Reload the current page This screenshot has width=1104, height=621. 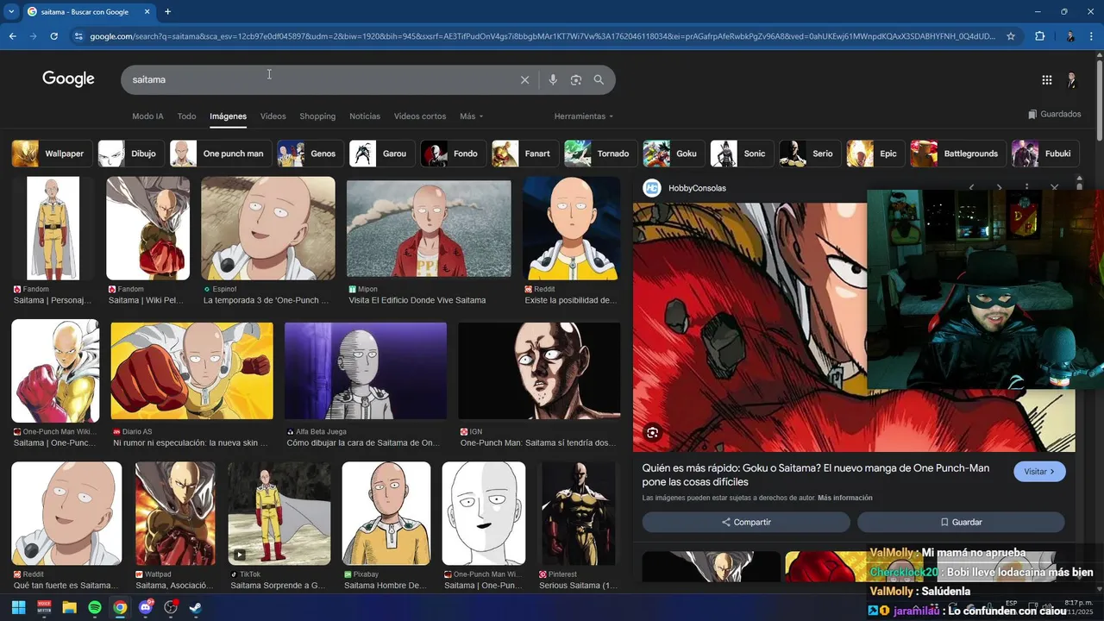53,36
